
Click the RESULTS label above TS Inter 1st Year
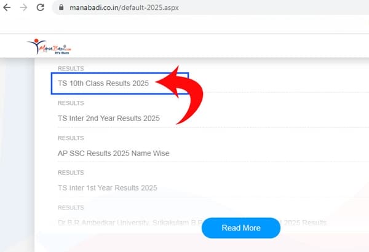tap(71, 173)
